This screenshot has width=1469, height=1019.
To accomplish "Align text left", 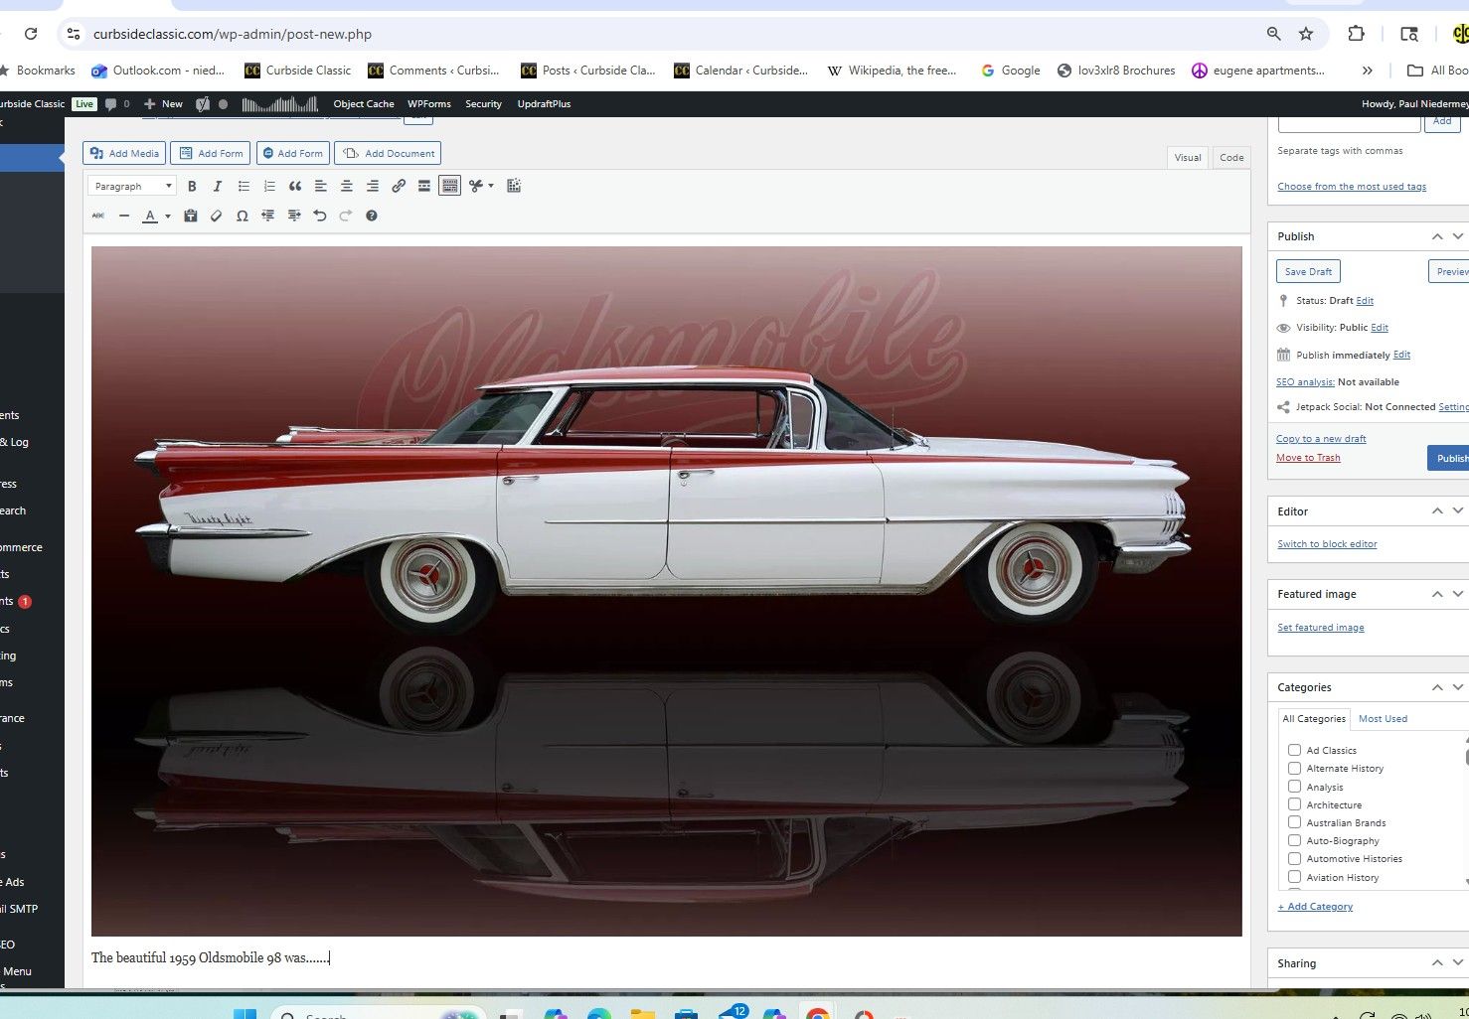I will point(321,186).
